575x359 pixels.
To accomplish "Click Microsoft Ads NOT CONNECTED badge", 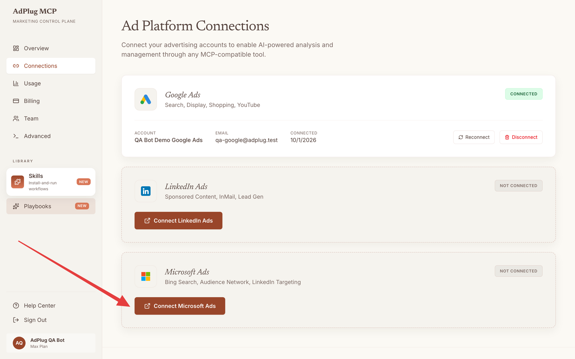I will [x=518, y=271].
